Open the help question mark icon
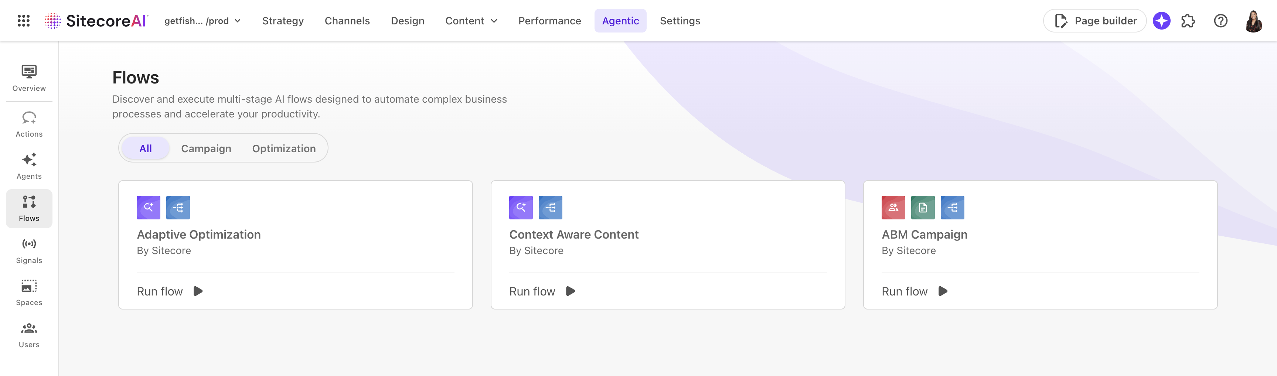The image size is (1277, 376). (1220, 20)
